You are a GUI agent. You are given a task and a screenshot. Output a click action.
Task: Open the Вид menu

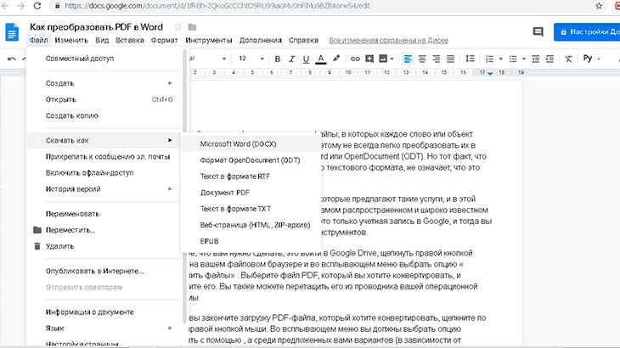[x=102, y=40]
